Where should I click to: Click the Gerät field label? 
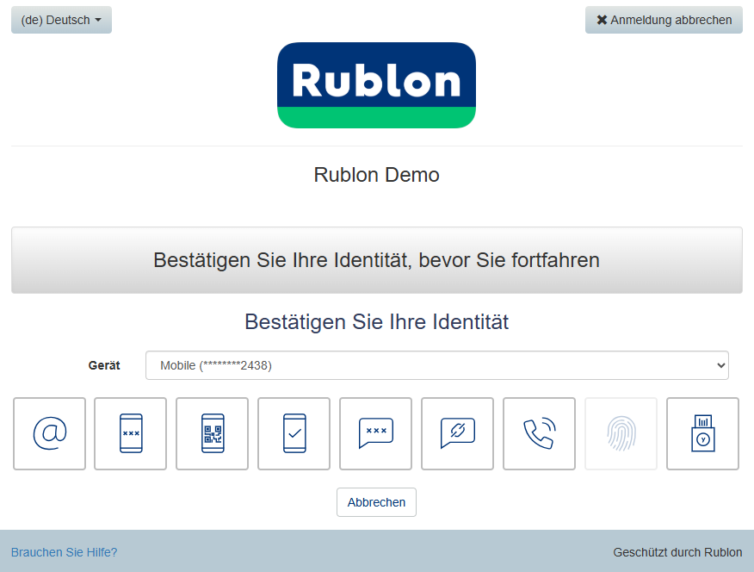tap(104, 365)
